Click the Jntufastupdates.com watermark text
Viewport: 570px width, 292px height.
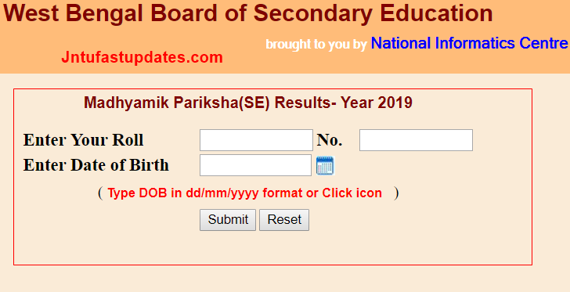[x=142, y=57]
